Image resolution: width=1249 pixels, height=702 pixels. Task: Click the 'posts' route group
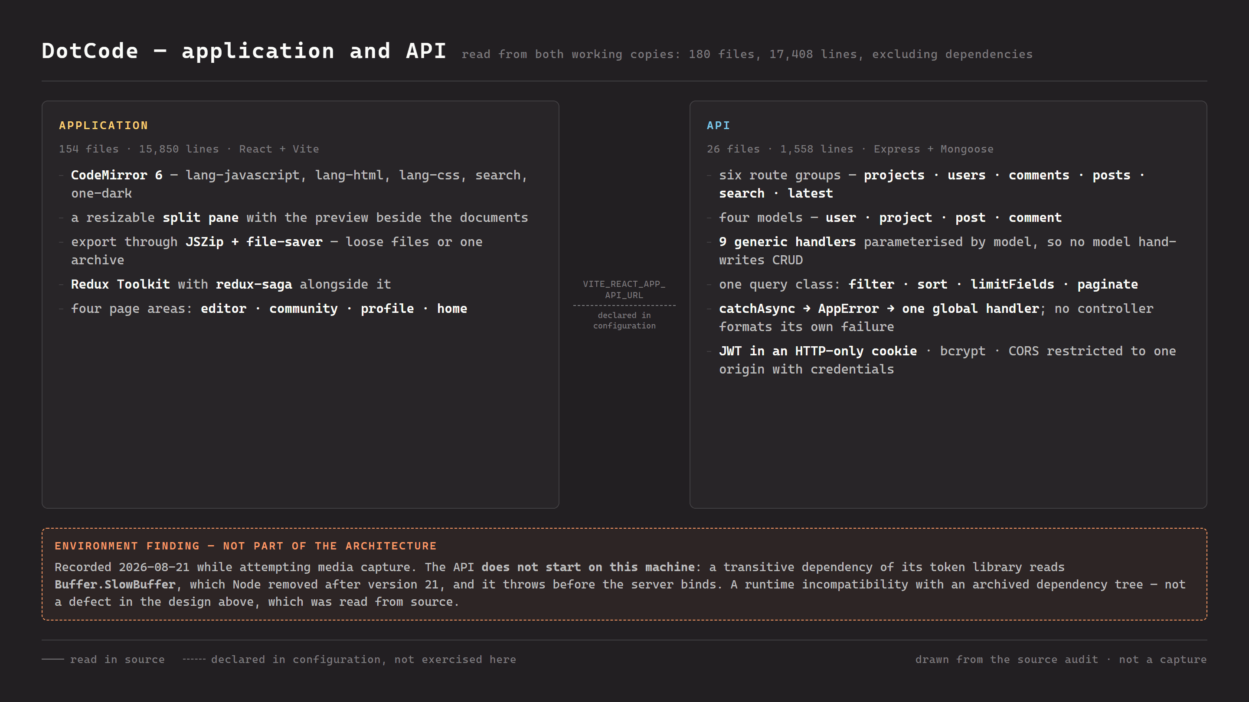pyautogui.click(x=1111, y=175)
